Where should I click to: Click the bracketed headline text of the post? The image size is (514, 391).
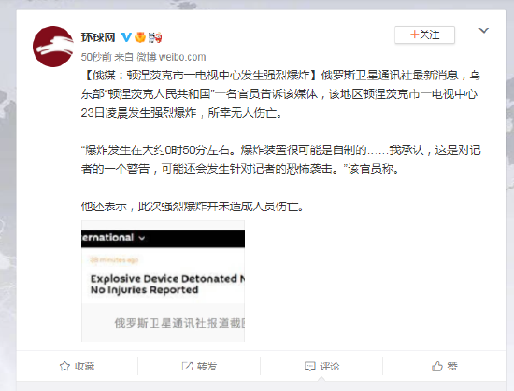(199, 76)
